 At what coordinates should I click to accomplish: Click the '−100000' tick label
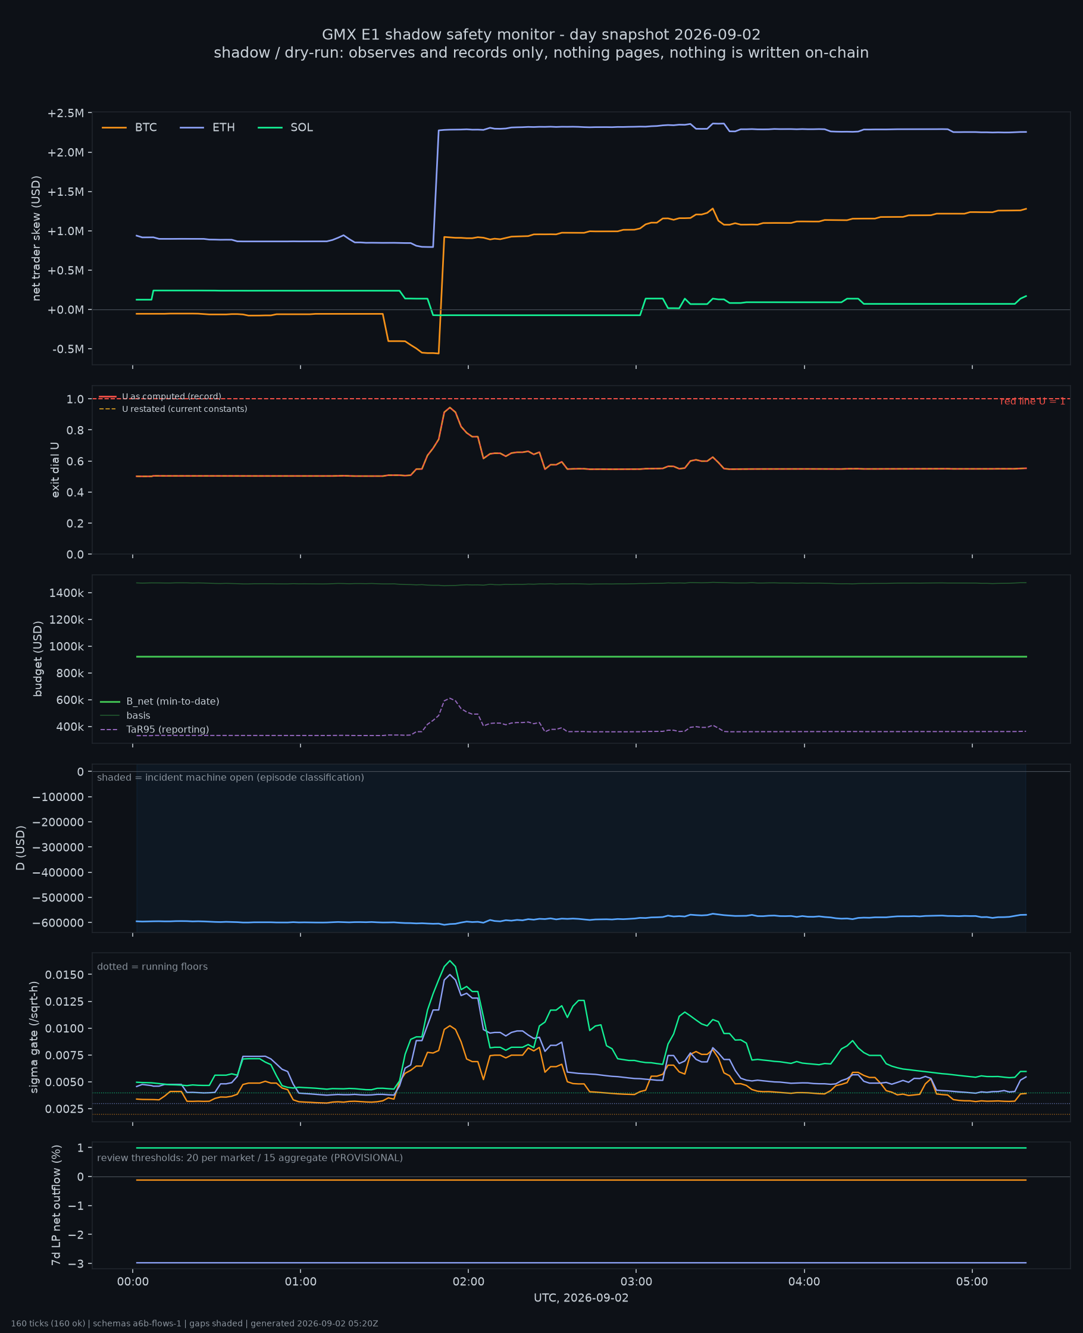click(58, 797)
